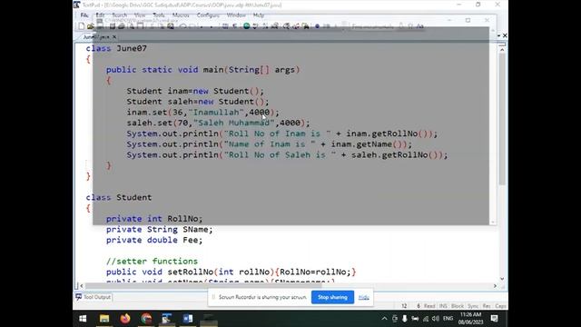Click the Rec status bar indicator
Screen dimensions: 581x327
[x=487, y=306]
